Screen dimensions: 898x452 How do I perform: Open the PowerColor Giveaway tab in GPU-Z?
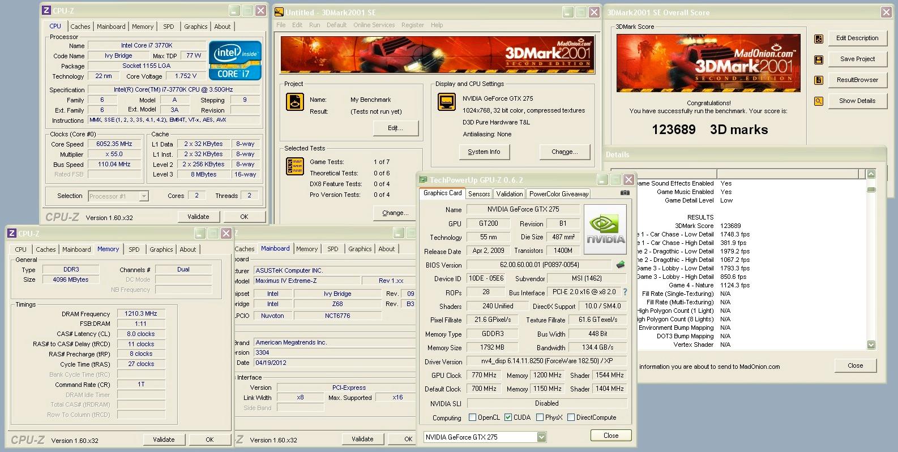coord(559,193)
